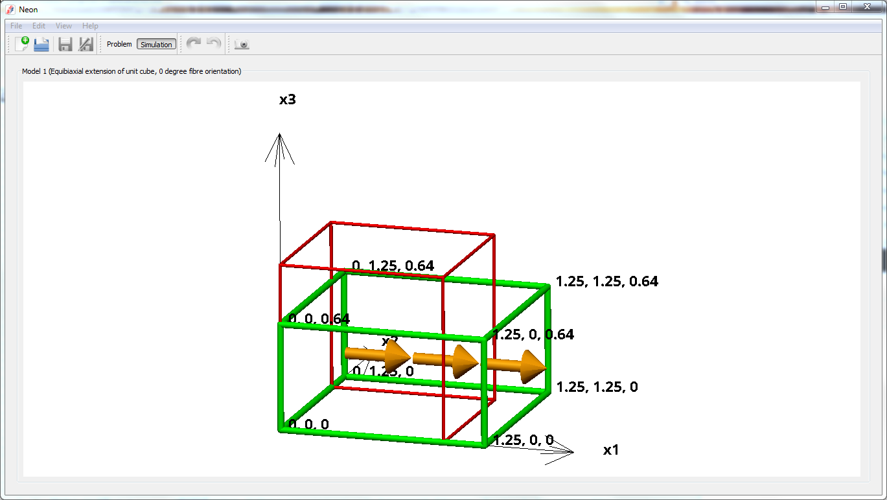887x500 pixels.
Task: Click the right-curving grey arrow icon
Action: click(194, 43)
